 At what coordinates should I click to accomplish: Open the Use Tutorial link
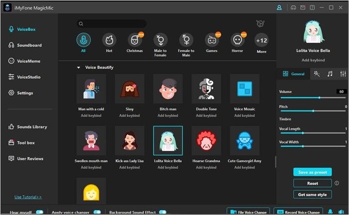[x=28, y=197]
